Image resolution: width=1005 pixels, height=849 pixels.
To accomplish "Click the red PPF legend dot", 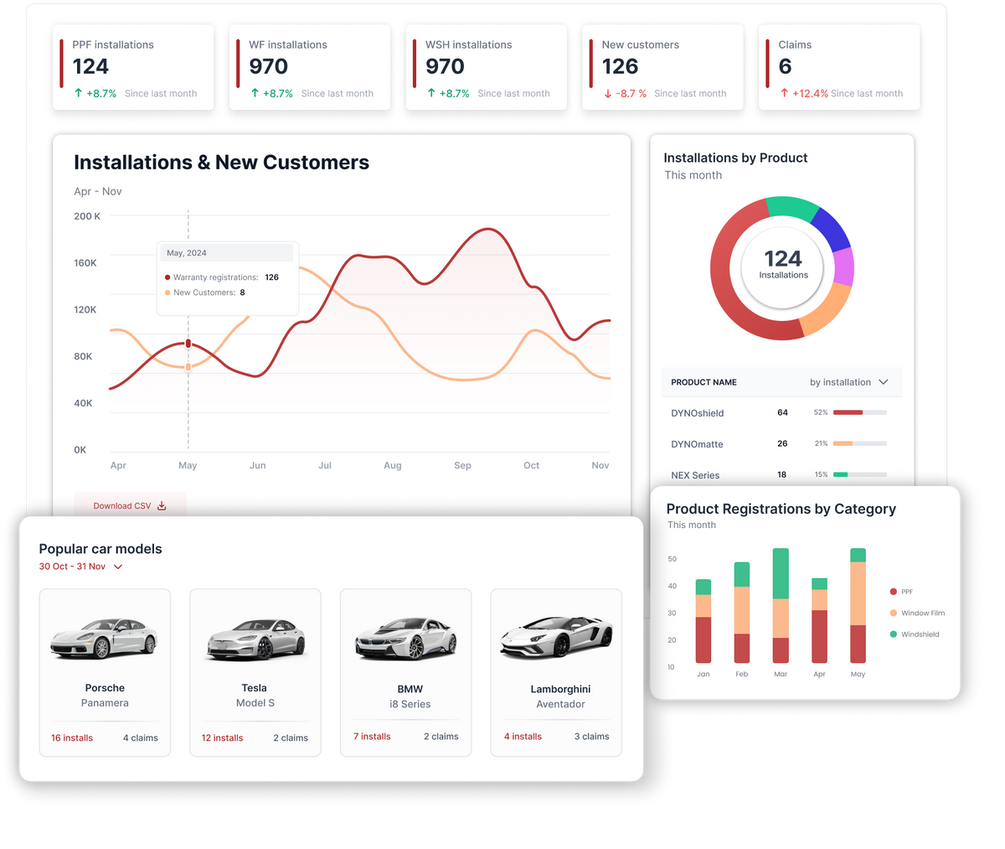I will click(894, 592).
